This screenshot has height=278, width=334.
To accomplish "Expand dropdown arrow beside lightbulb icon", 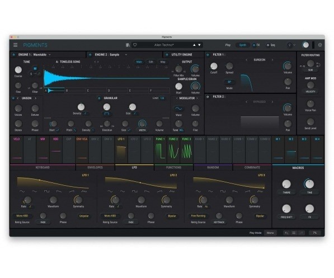I will pyautogui.click(x=294, y=45).
